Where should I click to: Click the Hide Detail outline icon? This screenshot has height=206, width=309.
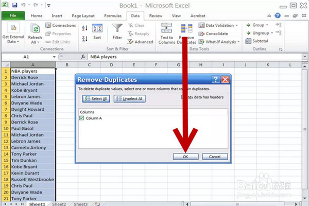click(x=279, y=32)
